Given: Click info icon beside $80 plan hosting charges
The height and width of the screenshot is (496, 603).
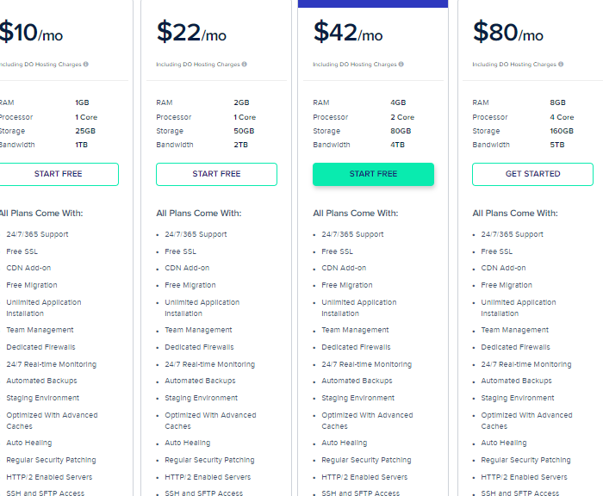Looking at the screenshot, I should 561,65.
